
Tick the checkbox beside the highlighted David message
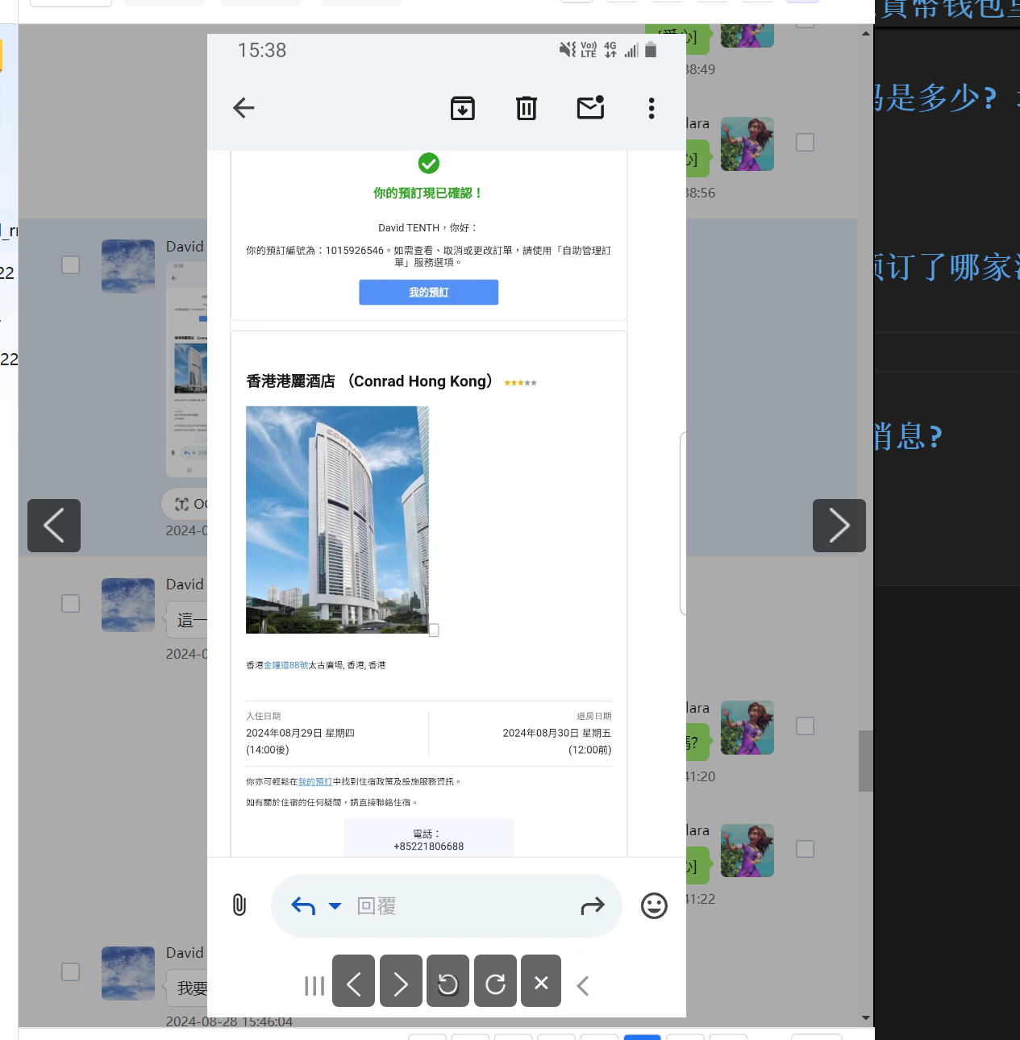tap(71, 264)
